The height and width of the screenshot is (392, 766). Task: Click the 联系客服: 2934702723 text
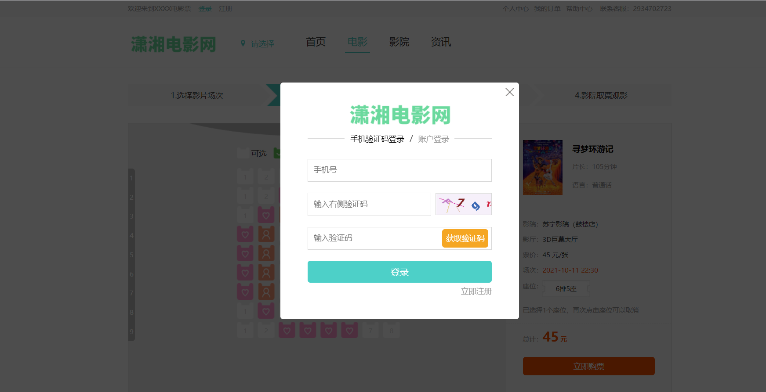635,9
